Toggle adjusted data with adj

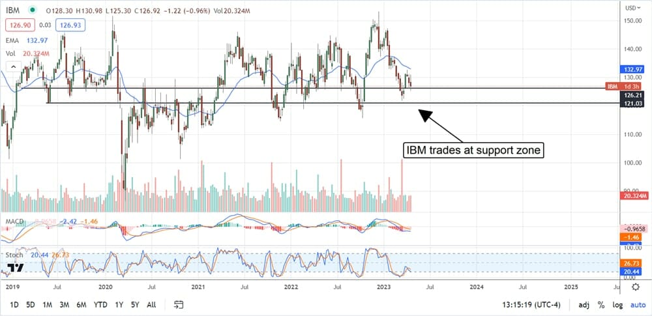click(x=584, y=305)
